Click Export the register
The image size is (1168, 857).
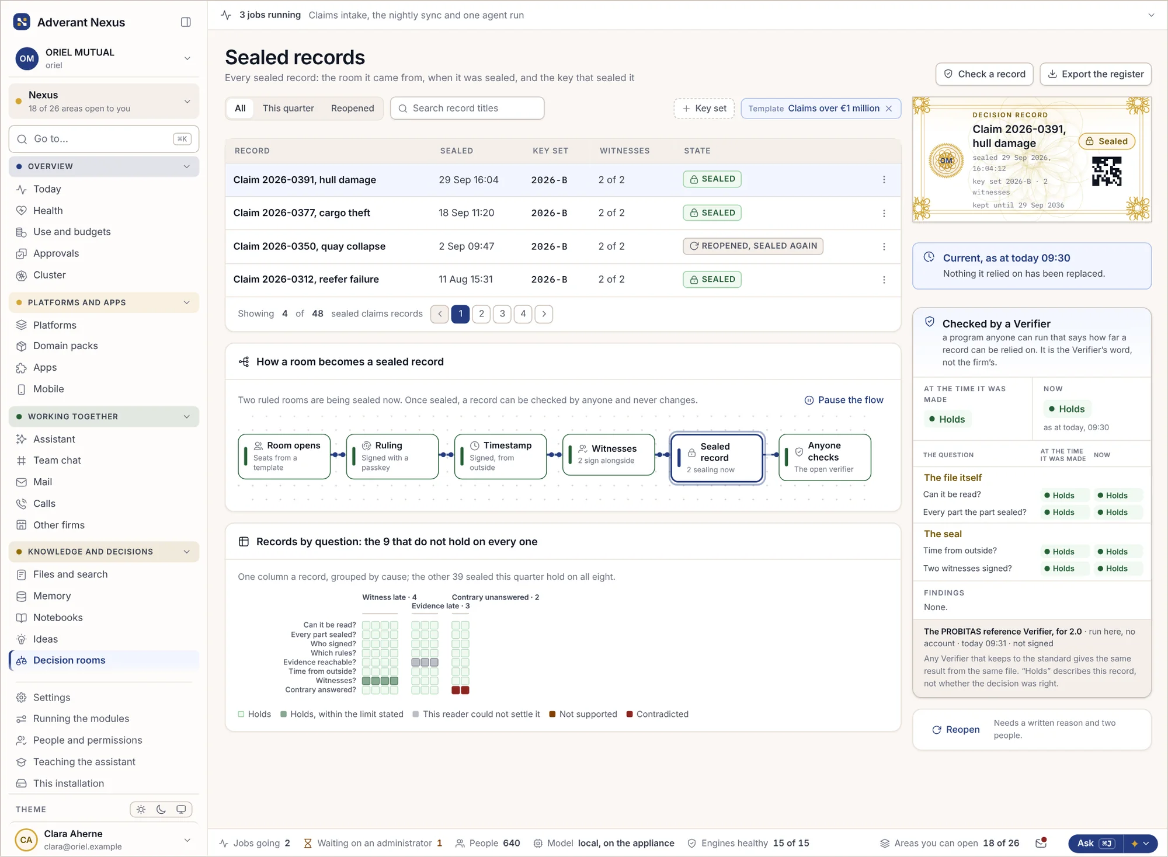click(1096, 74)
